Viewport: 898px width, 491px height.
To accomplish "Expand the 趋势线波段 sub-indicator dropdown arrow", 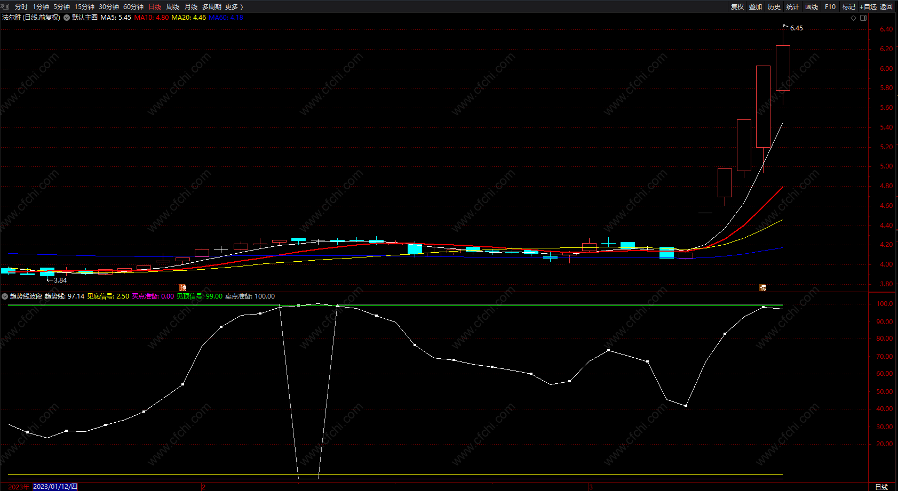I will click(5, 296).
